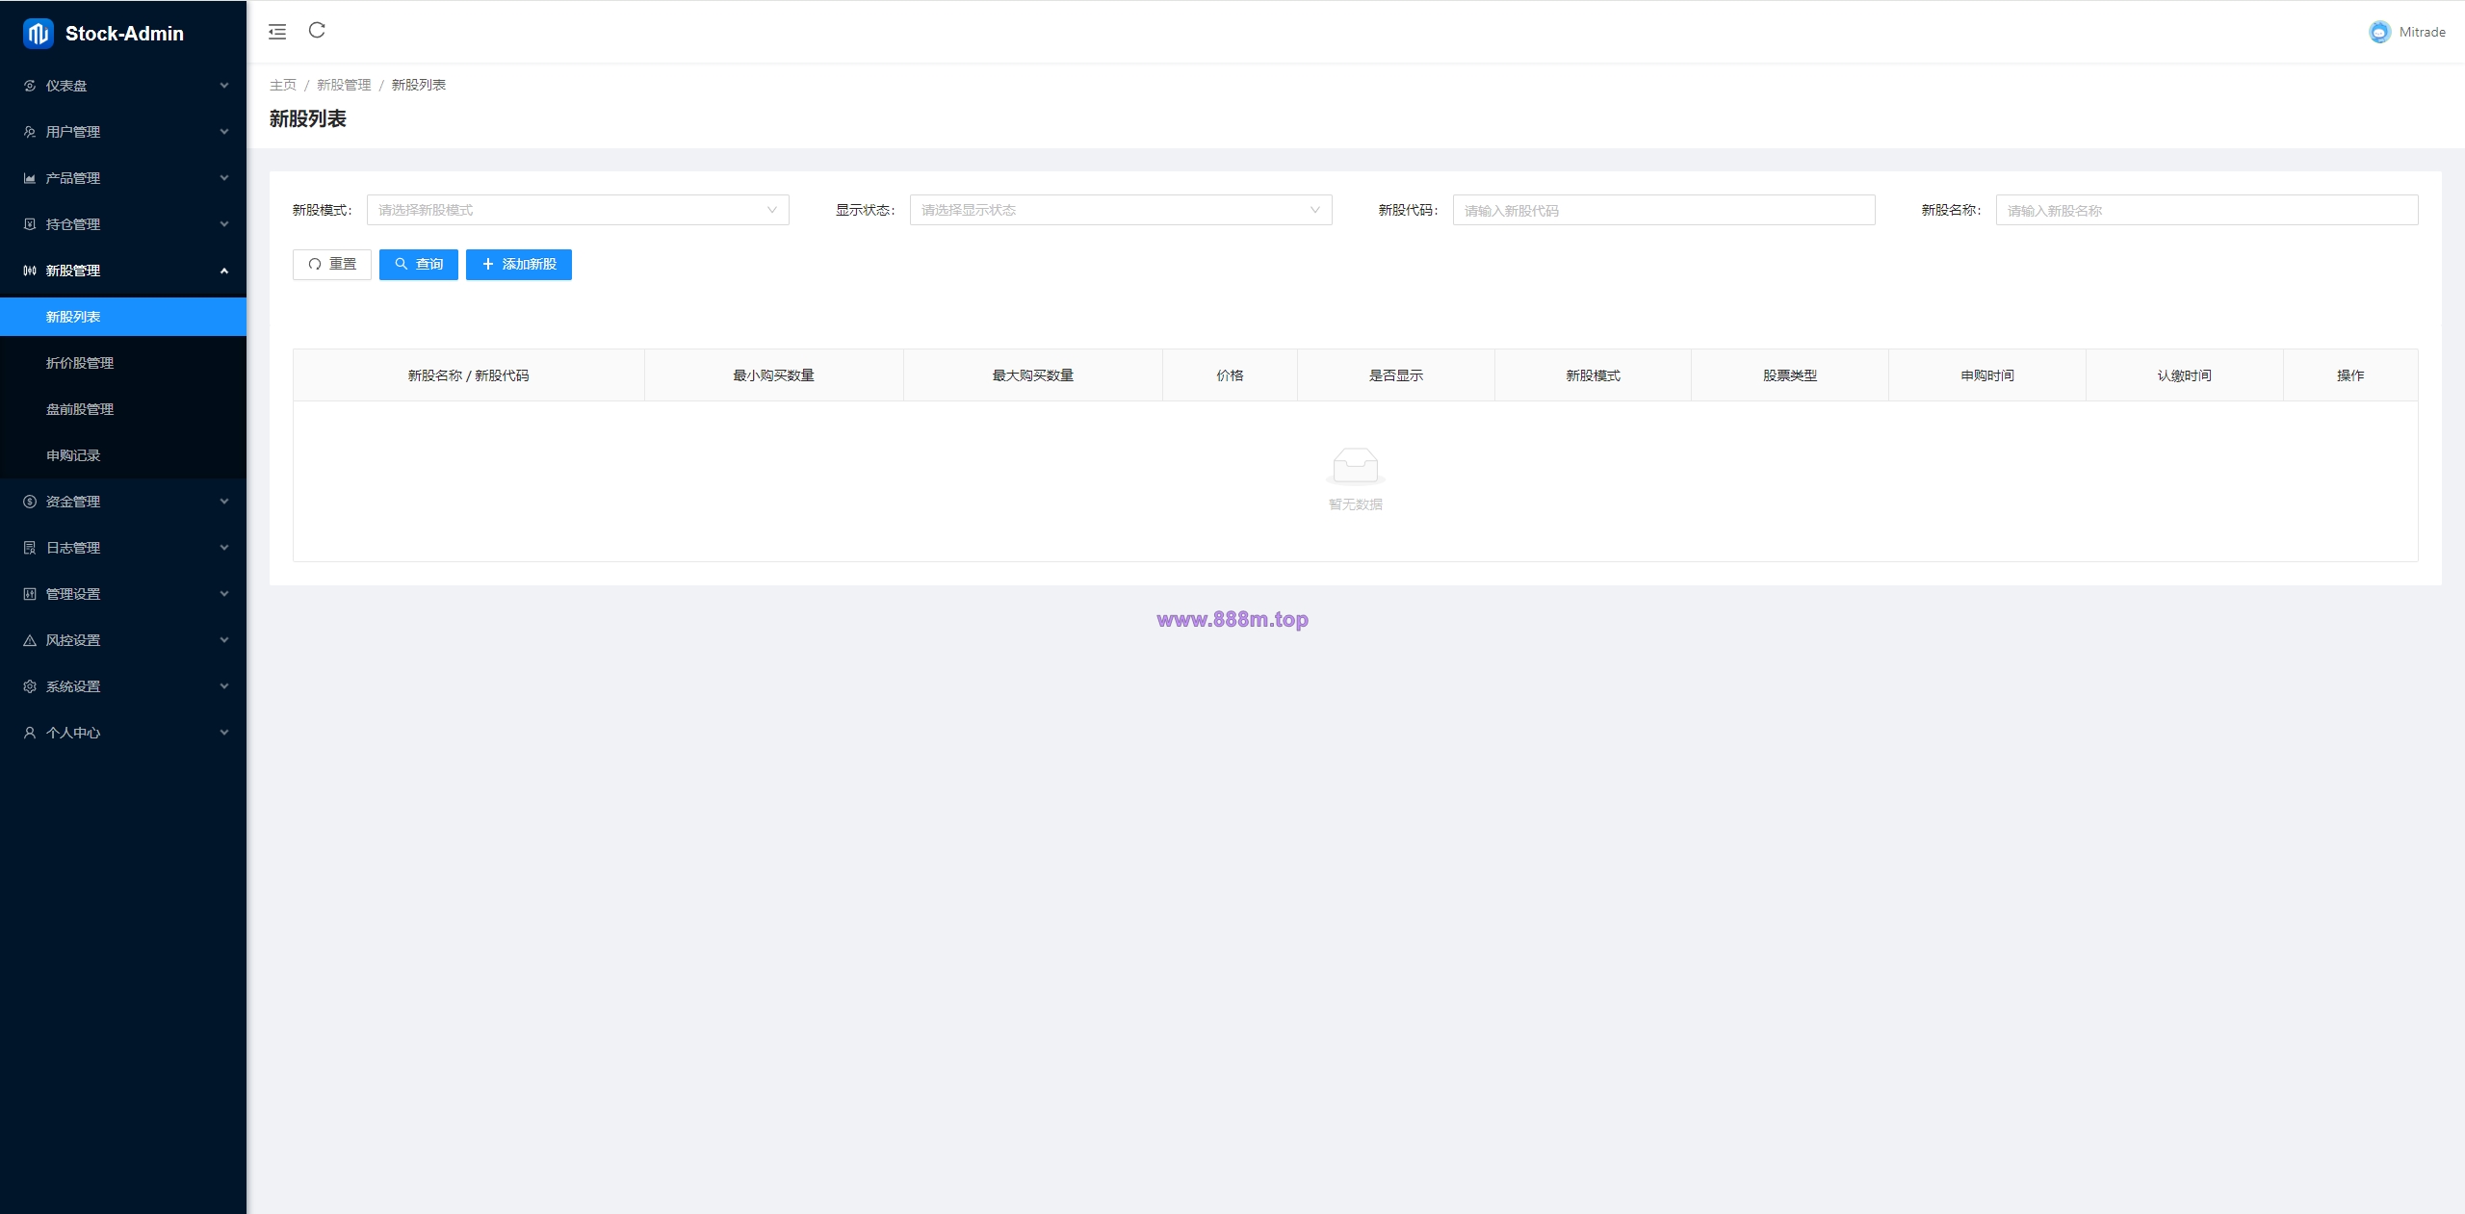Open the 资金管理 menu label

pyautogui.click(x=73, y=502)
